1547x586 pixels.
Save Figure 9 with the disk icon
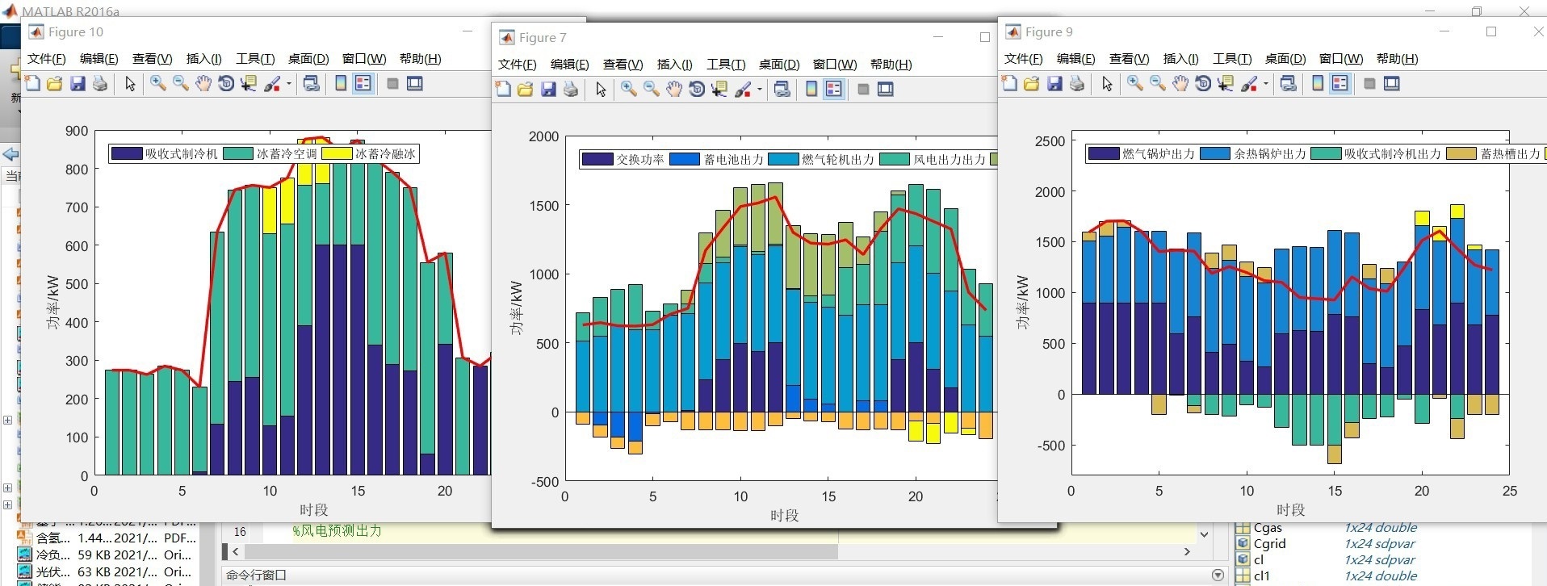click(x=1054, y=83)
